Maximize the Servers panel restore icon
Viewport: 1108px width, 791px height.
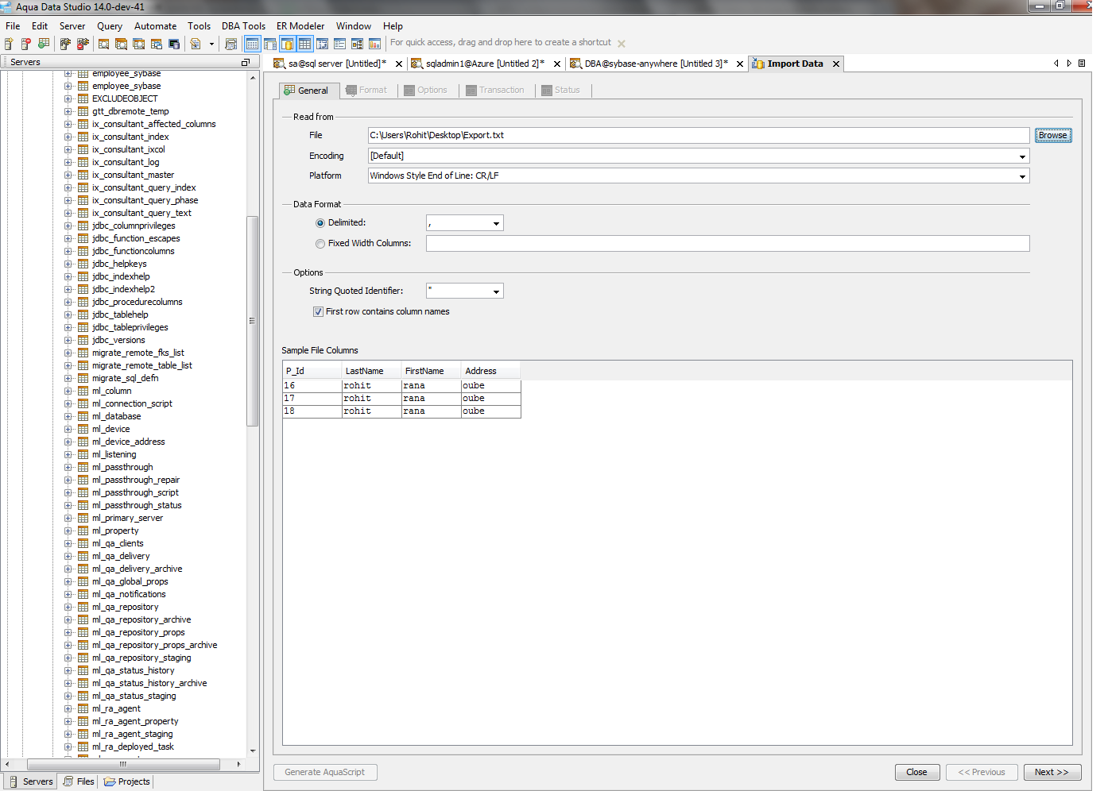(x=246, y=62)
